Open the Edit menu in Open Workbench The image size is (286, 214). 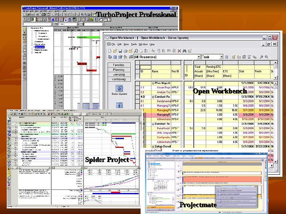tap(120, 44)
